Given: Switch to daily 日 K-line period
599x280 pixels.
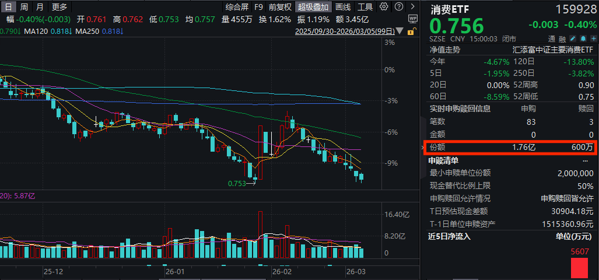Looking at the screenshot, I should click(9, 7).
